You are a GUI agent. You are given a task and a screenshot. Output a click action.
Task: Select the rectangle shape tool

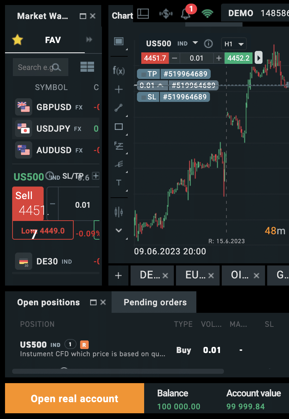click(x=119, y=127)
